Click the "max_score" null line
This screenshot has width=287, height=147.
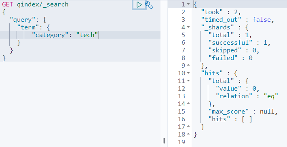(x=243, y=112)
